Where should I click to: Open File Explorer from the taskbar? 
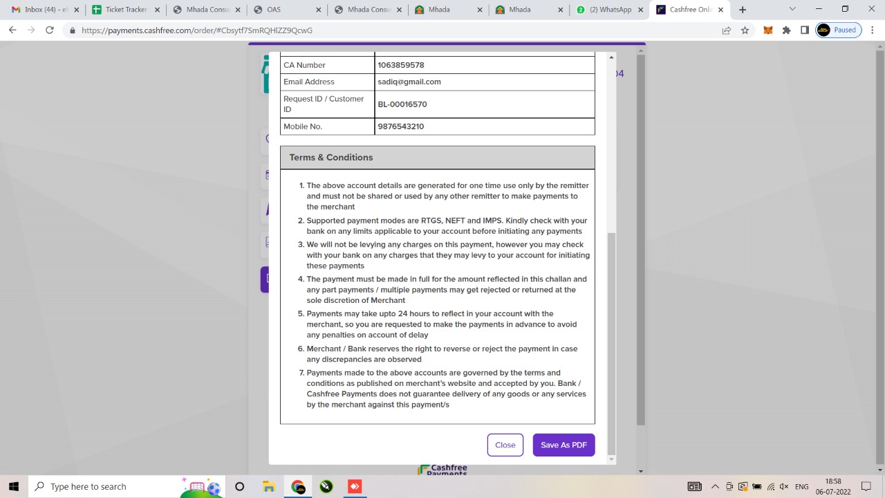pyautogui.click(x=269, y=486)
